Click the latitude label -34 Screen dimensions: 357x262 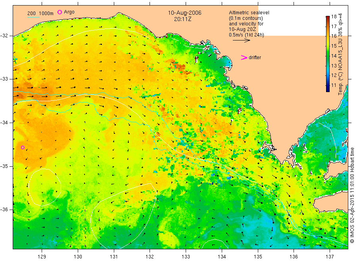point(4,123)
